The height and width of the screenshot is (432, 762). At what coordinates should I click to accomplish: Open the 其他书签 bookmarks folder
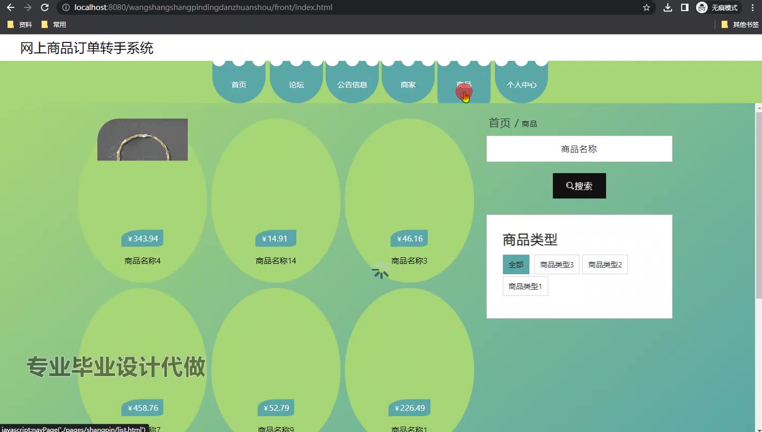pyautogui.click(x=740, y=24)
